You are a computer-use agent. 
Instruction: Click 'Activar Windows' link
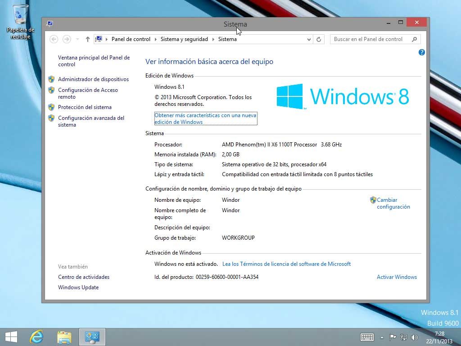point(397,277)
